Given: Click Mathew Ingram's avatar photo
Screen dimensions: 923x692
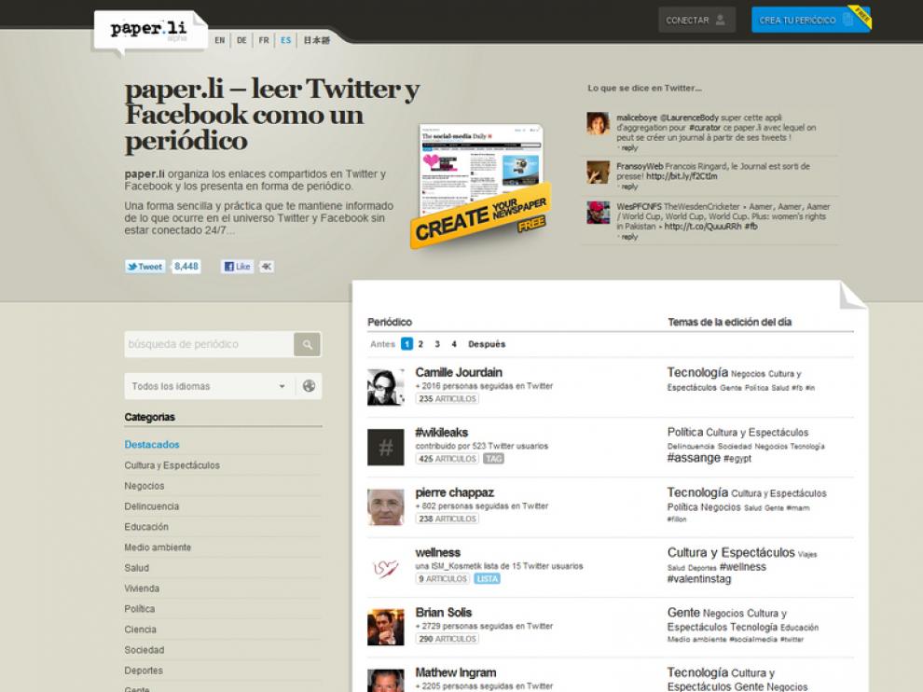Looking at the screenshot, I should coord(386,681).
